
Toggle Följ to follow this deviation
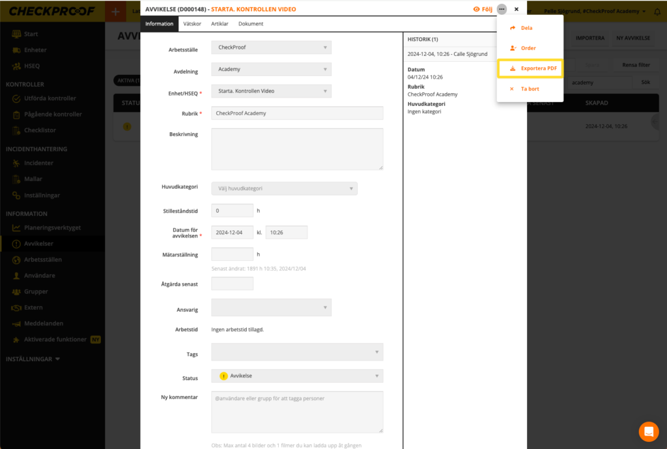[483, 9]
